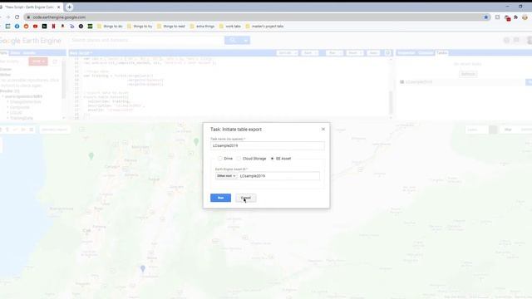Click the Earth Engine Asset ID input field
532x299 pixels.
[278, 176]
